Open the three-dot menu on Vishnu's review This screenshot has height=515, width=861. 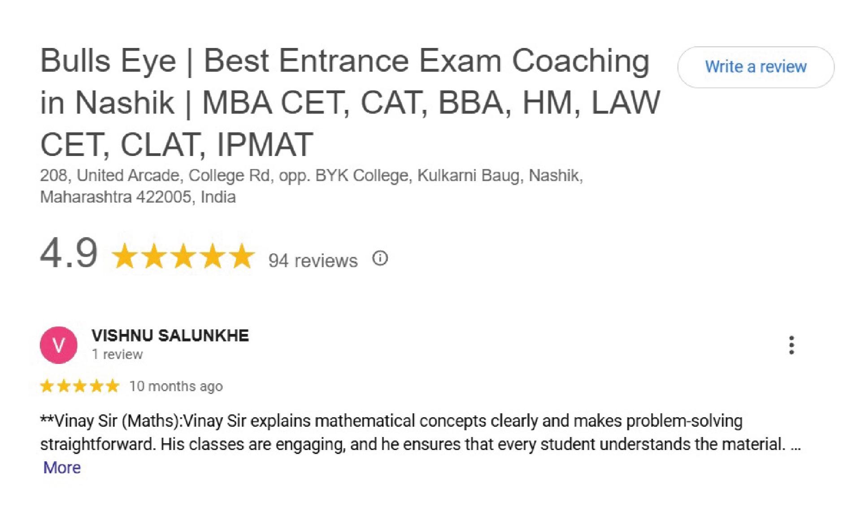coord(791,345)
